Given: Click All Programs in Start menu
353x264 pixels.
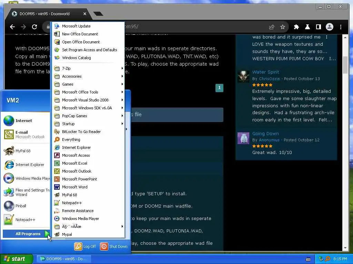Looking at the screenshot, I should pyautogui.click(x=27, y=234).
